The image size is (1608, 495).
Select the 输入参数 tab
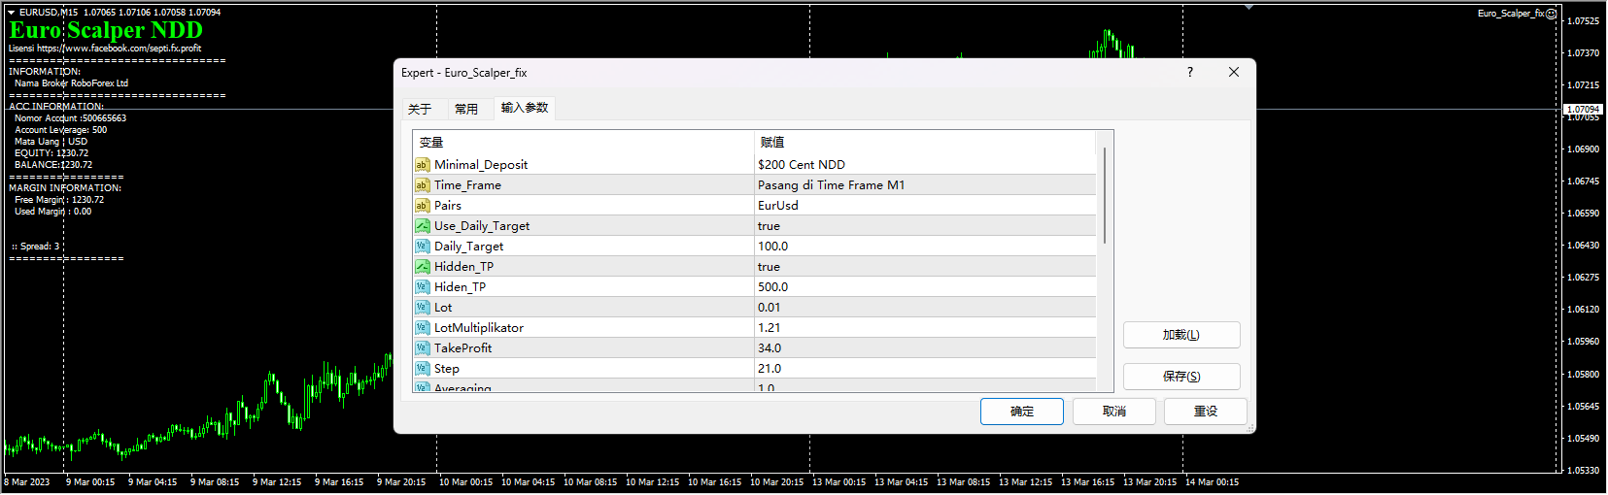click(525, 108)
